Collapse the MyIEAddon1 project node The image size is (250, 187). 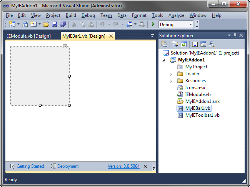[x=163, y=60]
